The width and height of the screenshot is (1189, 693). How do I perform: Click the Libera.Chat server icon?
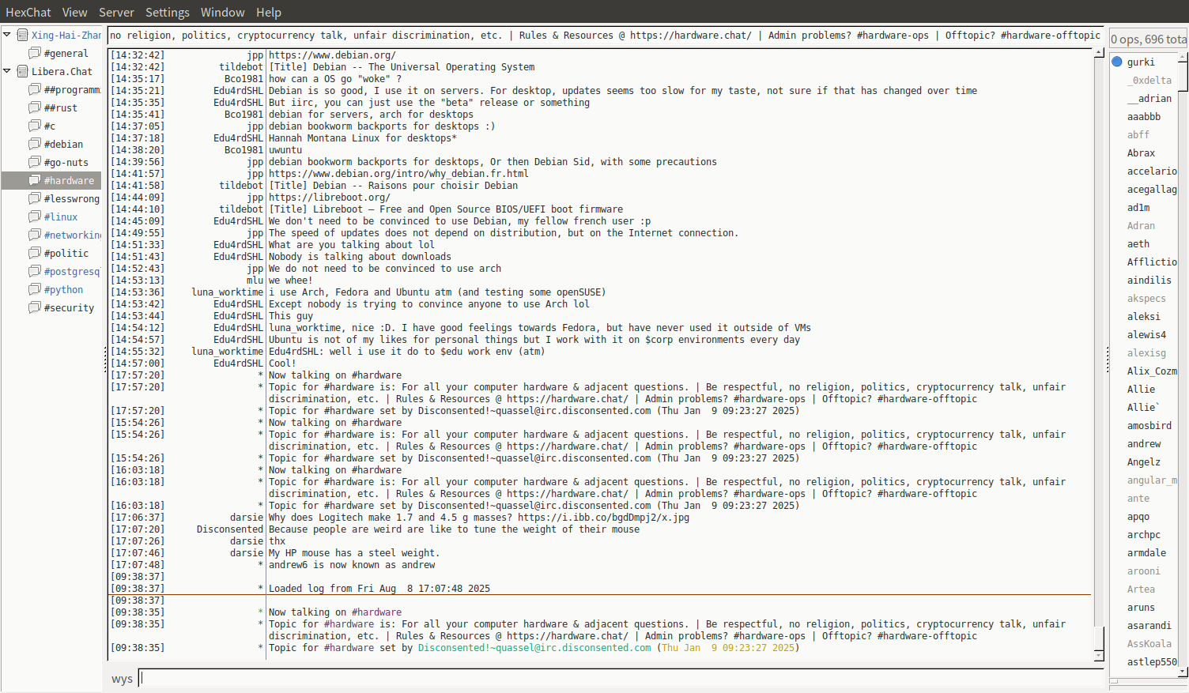pos(23,71)
